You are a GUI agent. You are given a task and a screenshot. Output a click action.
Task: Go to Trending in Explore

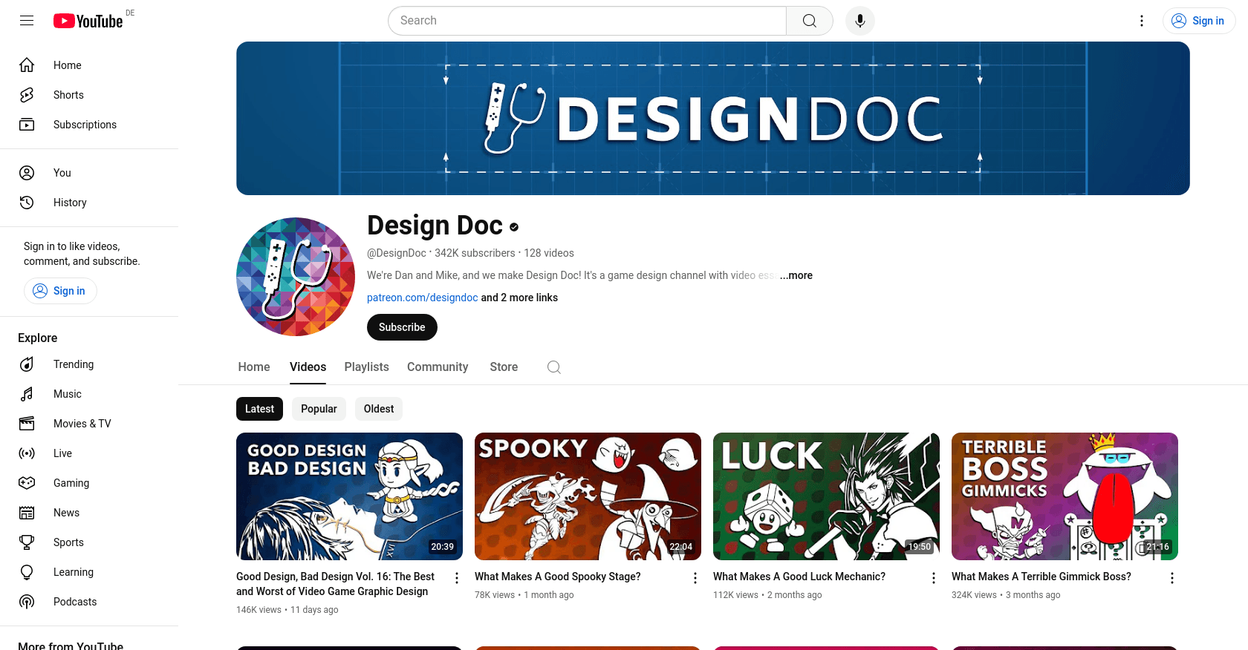[x=73, y=364]
